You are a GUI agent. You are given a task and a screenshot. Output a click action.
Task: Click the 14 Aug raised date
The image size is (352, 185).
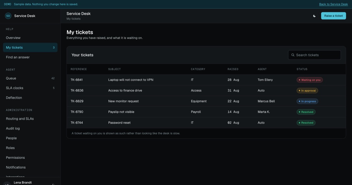click(x=233, y=112)
